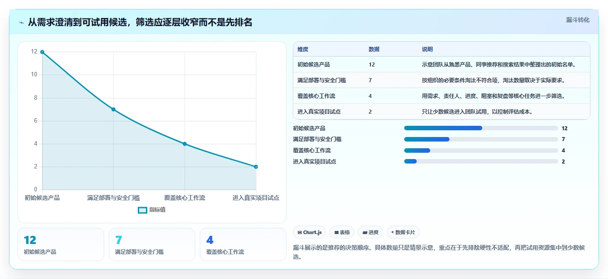Click x-axis label 覆盖核心工作流
This screenshot has width=608, height=279.
185,198
